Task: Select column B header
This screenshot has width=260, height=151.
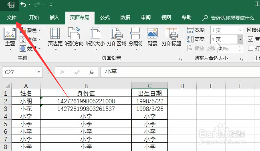Action: pyautogui.click(x=86, y=86)
